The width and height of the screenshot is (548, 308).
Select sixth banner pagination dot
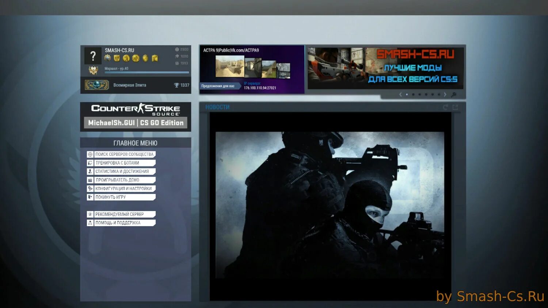(x=439, y=95)
